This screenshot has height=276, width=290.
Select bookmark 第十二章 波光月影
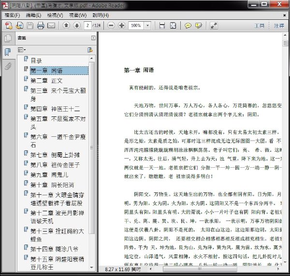coord(57,217)
